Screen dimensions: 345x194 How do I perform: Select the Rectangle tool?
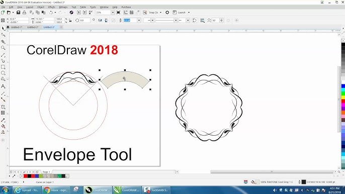coord(3,67)
